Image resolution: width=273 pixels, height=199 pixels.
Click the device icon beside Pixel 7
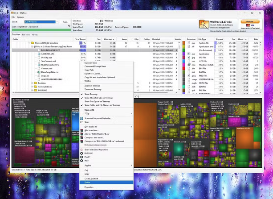click(x=81, y=157)
